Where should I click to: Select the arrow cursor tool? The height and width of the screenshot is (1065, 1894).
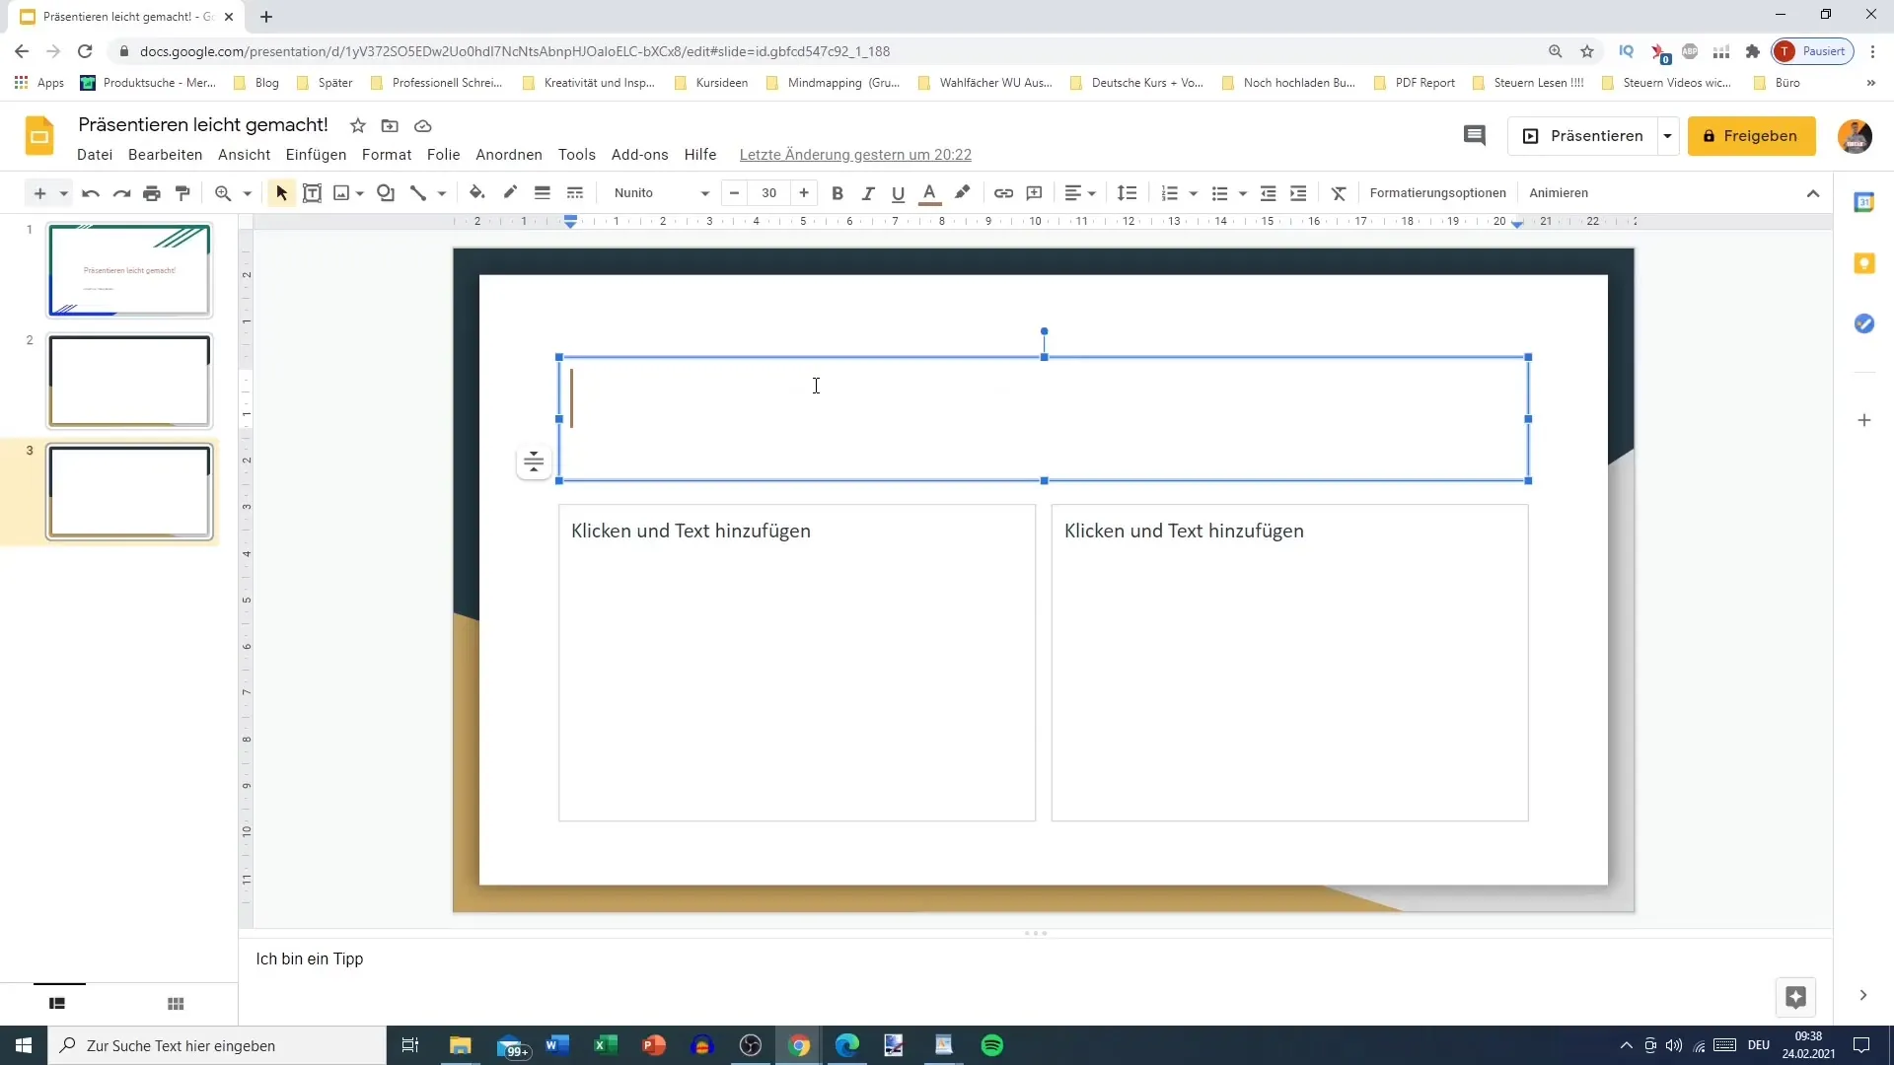click(281, 193)
